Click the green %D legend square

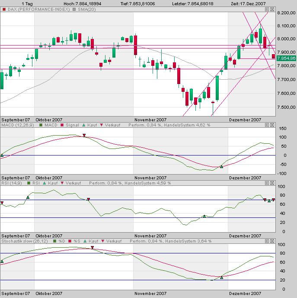click(55, 241)
